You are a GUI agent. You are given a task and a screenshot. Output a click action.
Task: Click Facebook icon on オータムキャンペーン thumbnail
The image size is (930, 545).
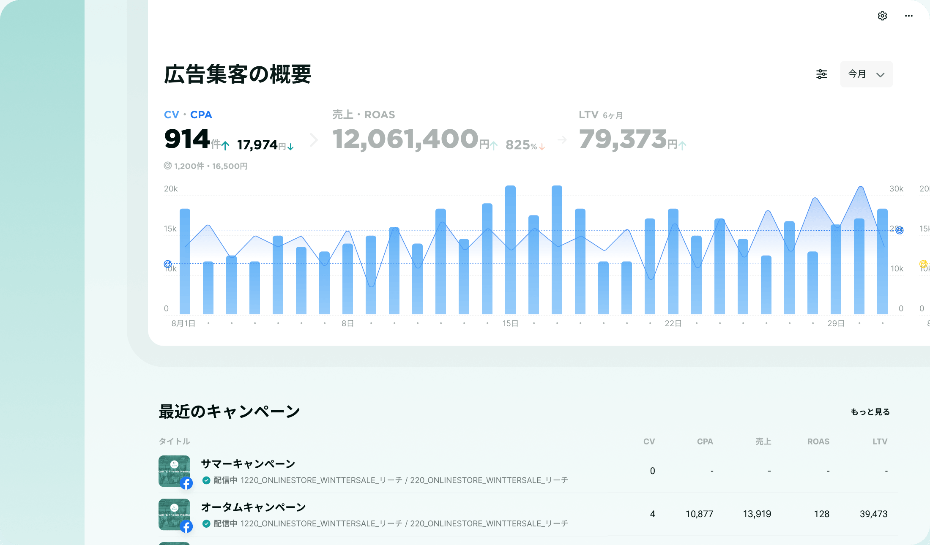186,526
